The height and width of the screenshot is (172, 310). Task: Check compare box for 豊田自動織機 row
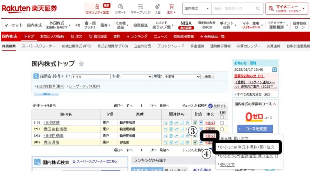[x=222, y=129]
